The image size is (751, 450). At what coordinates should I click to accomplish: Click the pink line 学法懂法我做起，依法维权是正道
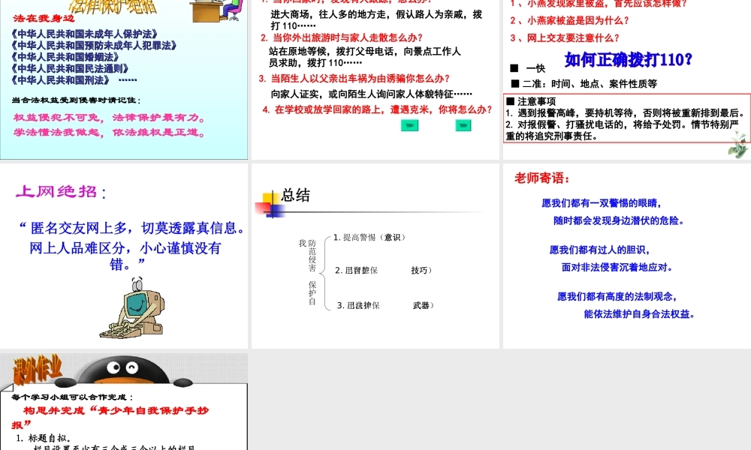(x=110, y=133)
